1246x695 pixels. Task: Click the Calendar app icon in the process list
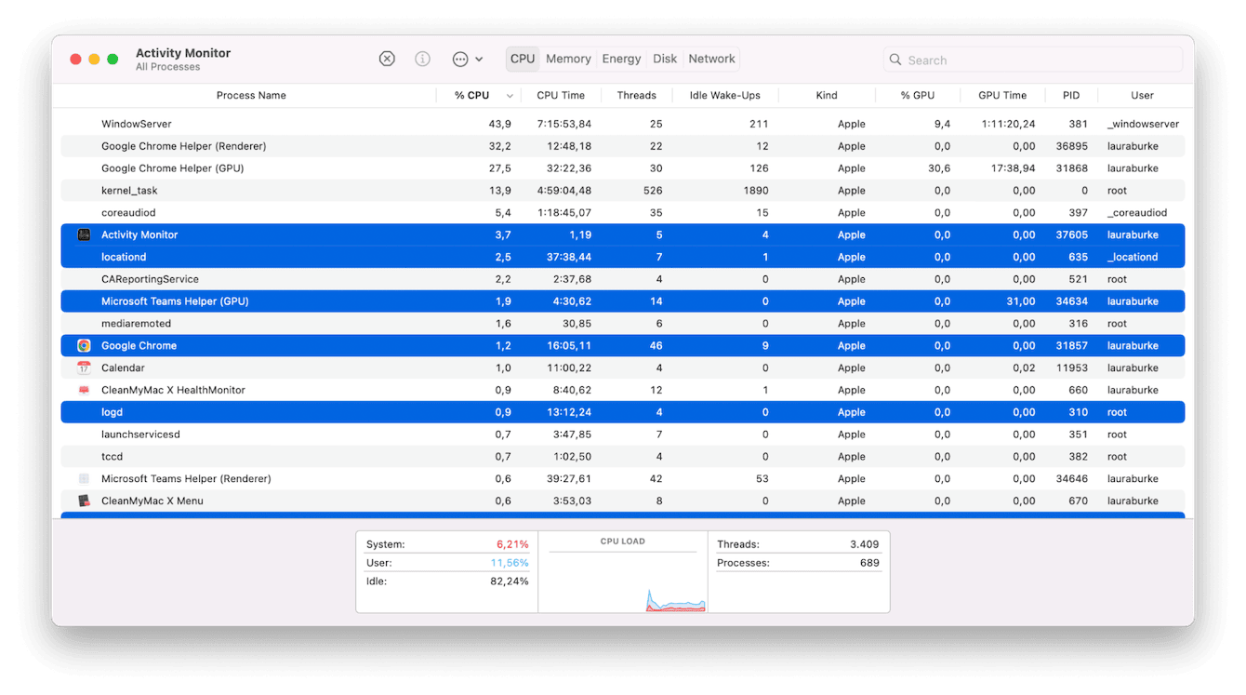[84, 368]
